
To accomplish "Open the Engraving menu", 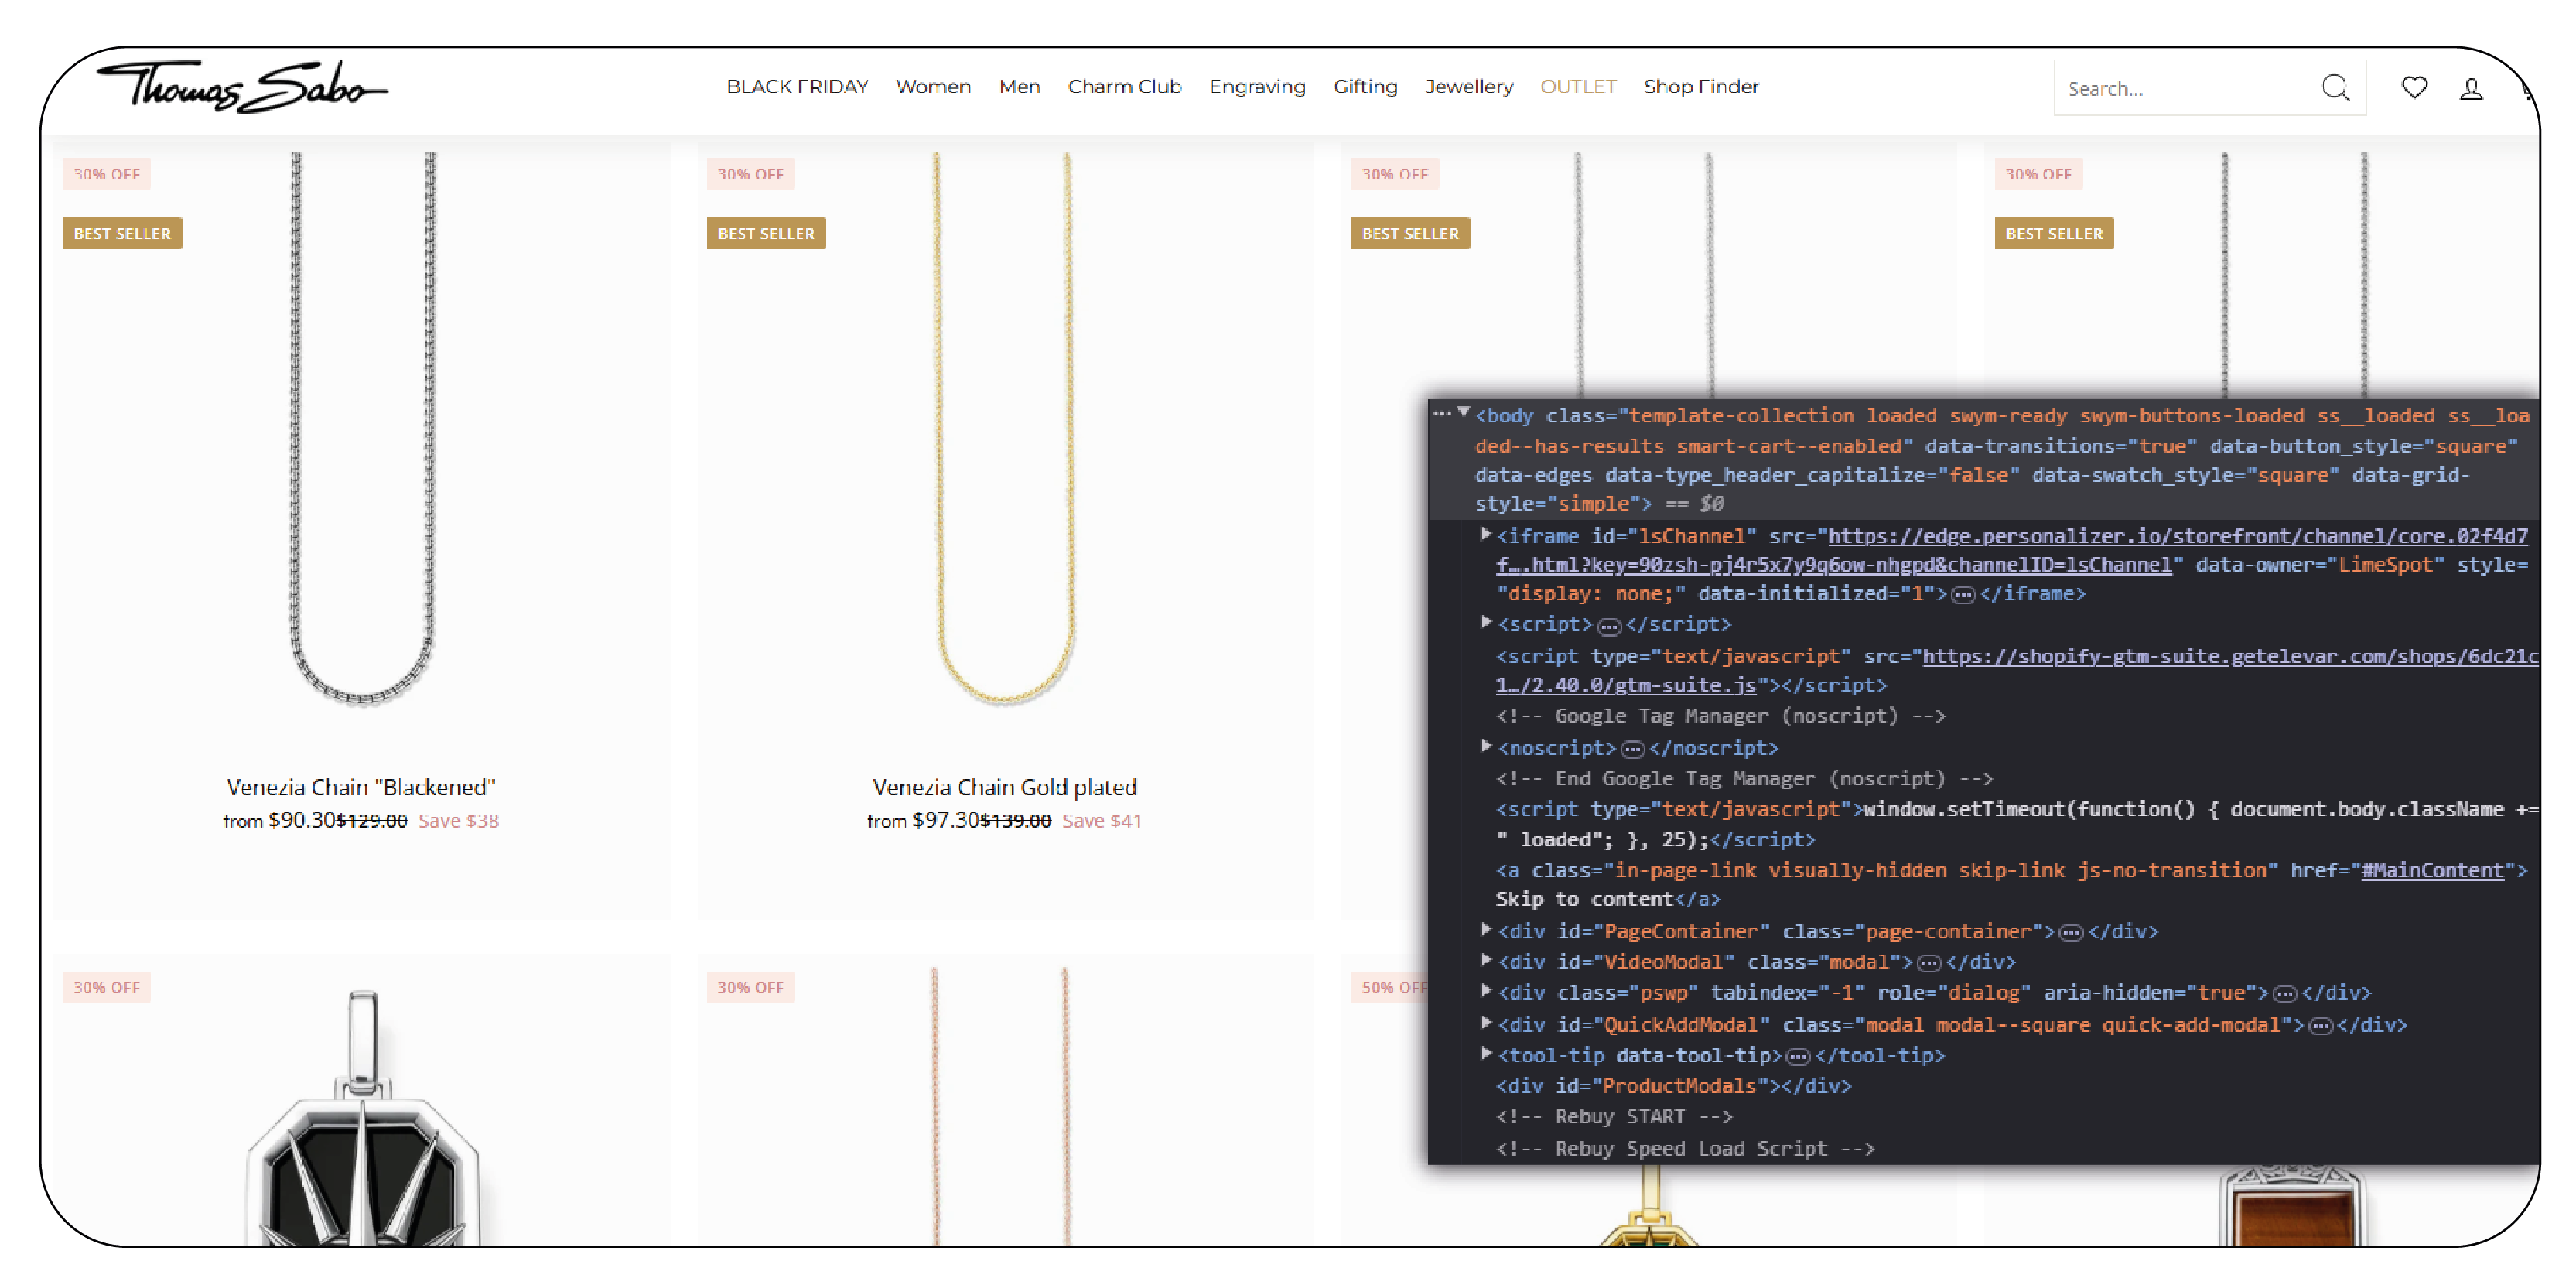I will coord(1257,86).
